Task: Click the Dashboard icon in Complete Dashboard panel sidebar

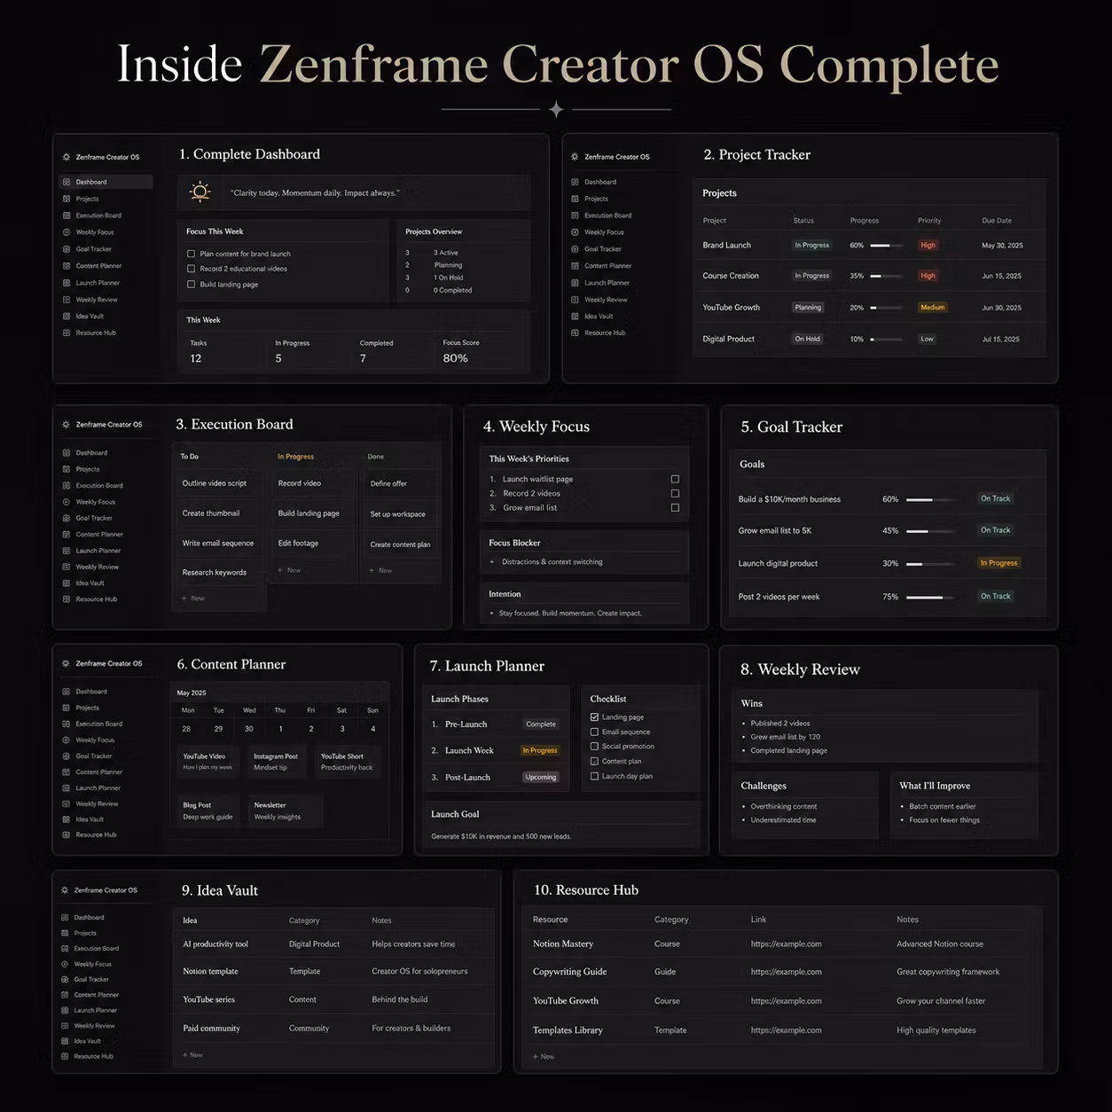Action: [67, 182]
